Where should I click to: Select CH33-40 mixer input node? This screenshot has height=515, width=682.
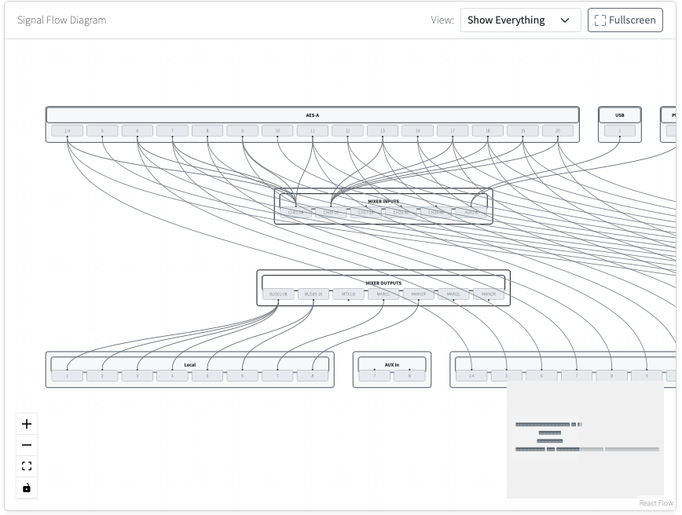coord(436,213)
